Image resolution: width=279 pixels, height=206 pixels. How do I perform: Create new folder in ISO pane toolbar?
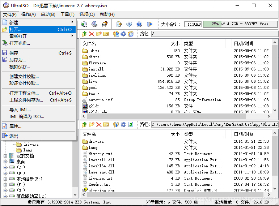[x=99, y=34]
